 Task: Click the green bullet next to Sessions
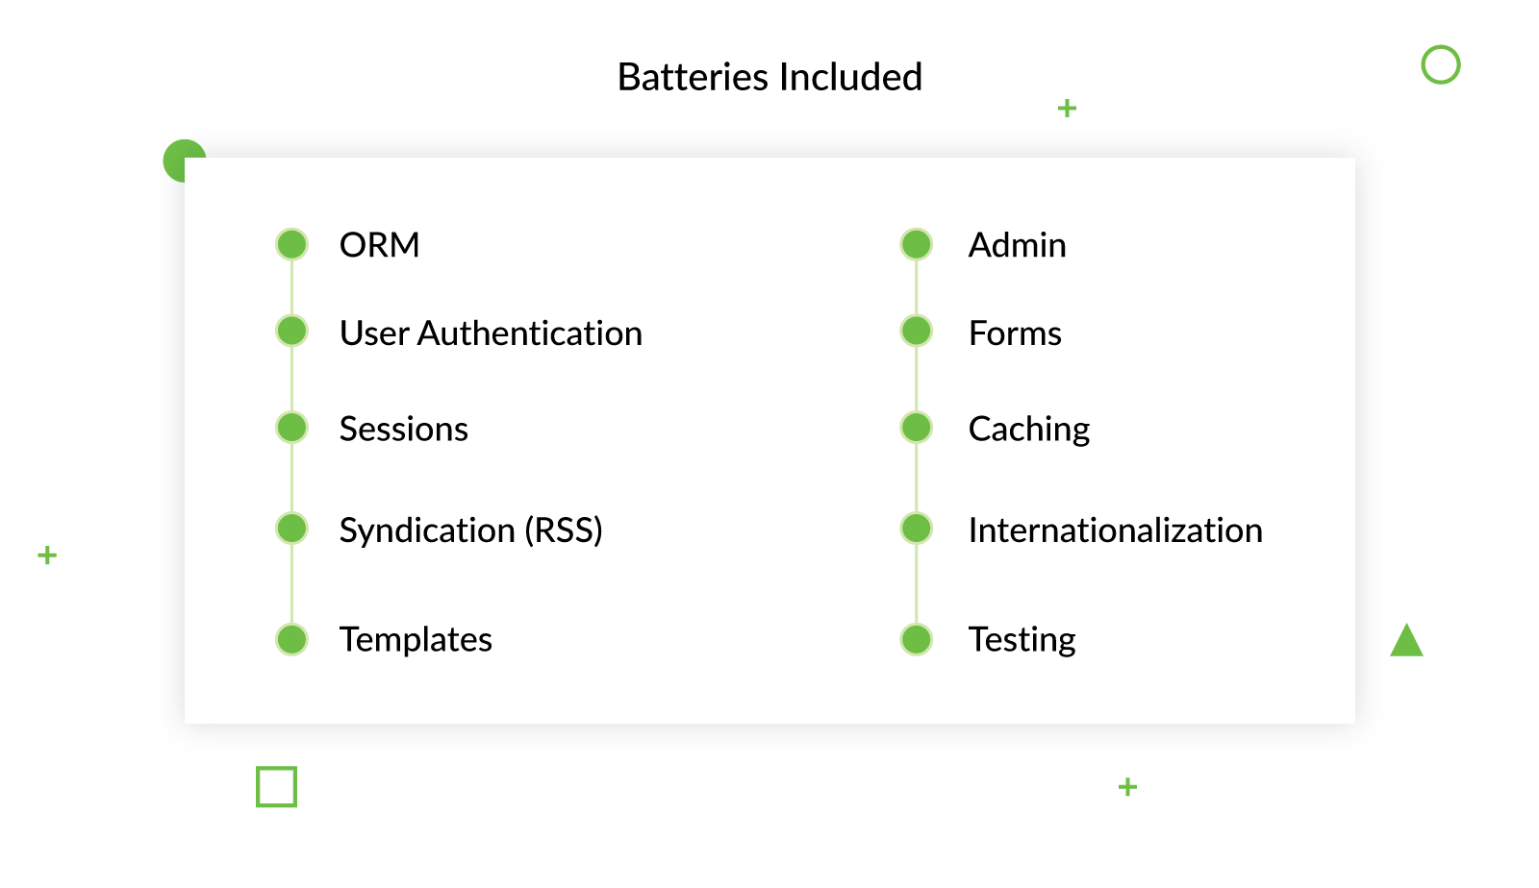[x=291, y=427]
